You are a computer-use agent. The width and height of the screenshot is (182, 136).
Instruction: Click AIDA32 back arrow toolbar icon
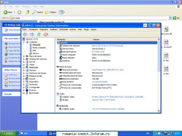(25, 34)
